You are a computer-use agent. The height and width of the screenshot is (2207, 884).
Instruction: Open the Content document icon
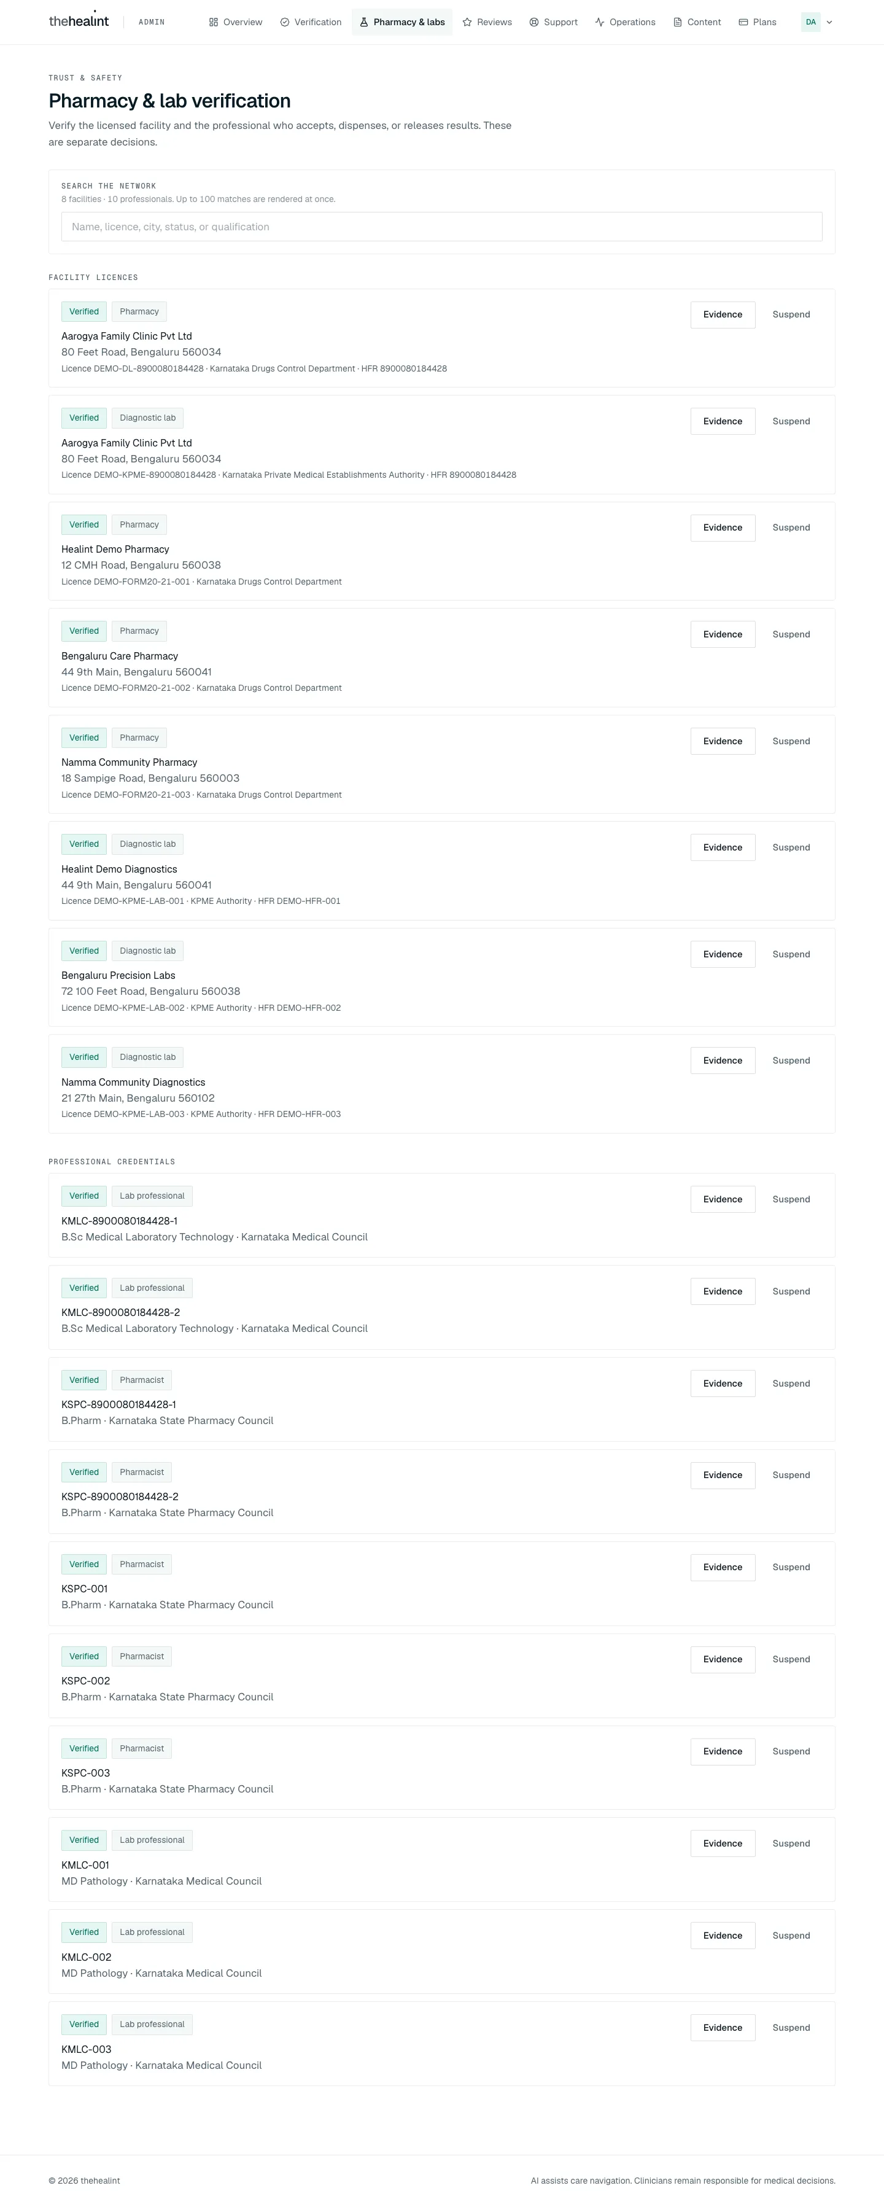[678, 22]
